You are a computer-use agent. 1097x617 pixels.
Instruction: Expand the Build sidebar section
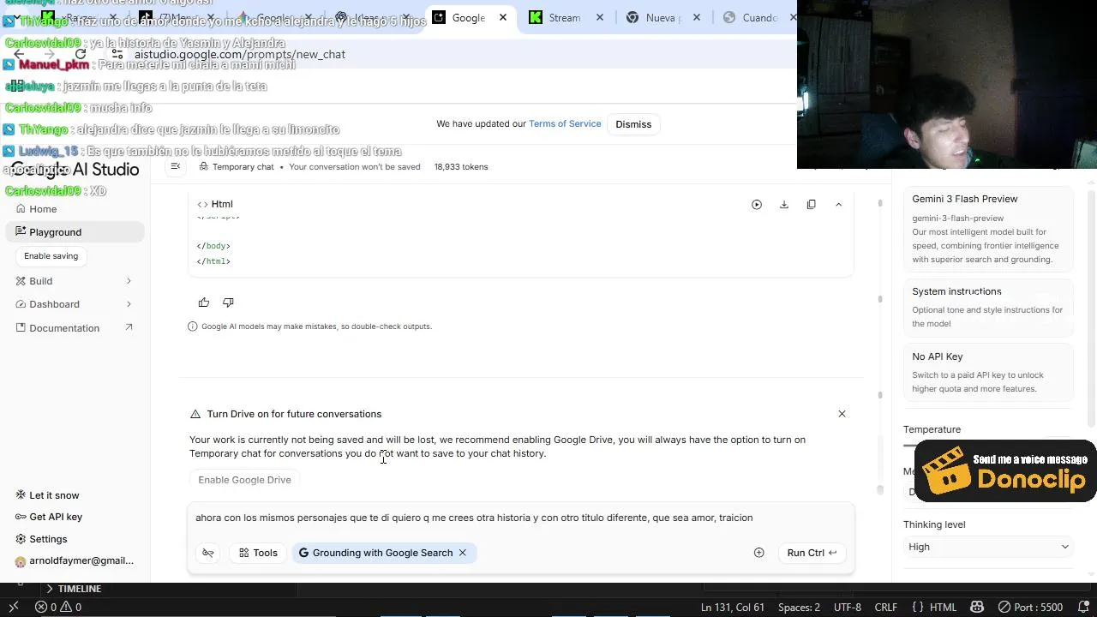pos(75,281)
